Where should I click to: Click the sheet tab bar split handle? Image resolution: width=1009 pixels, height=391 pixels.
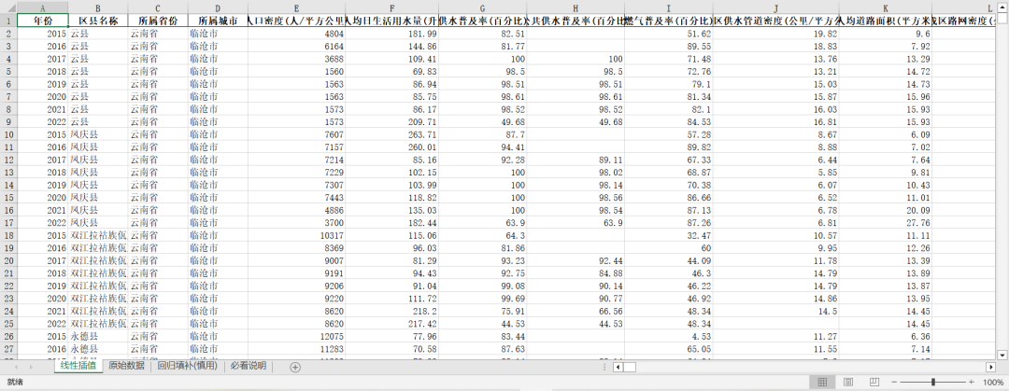coord(604,367)
